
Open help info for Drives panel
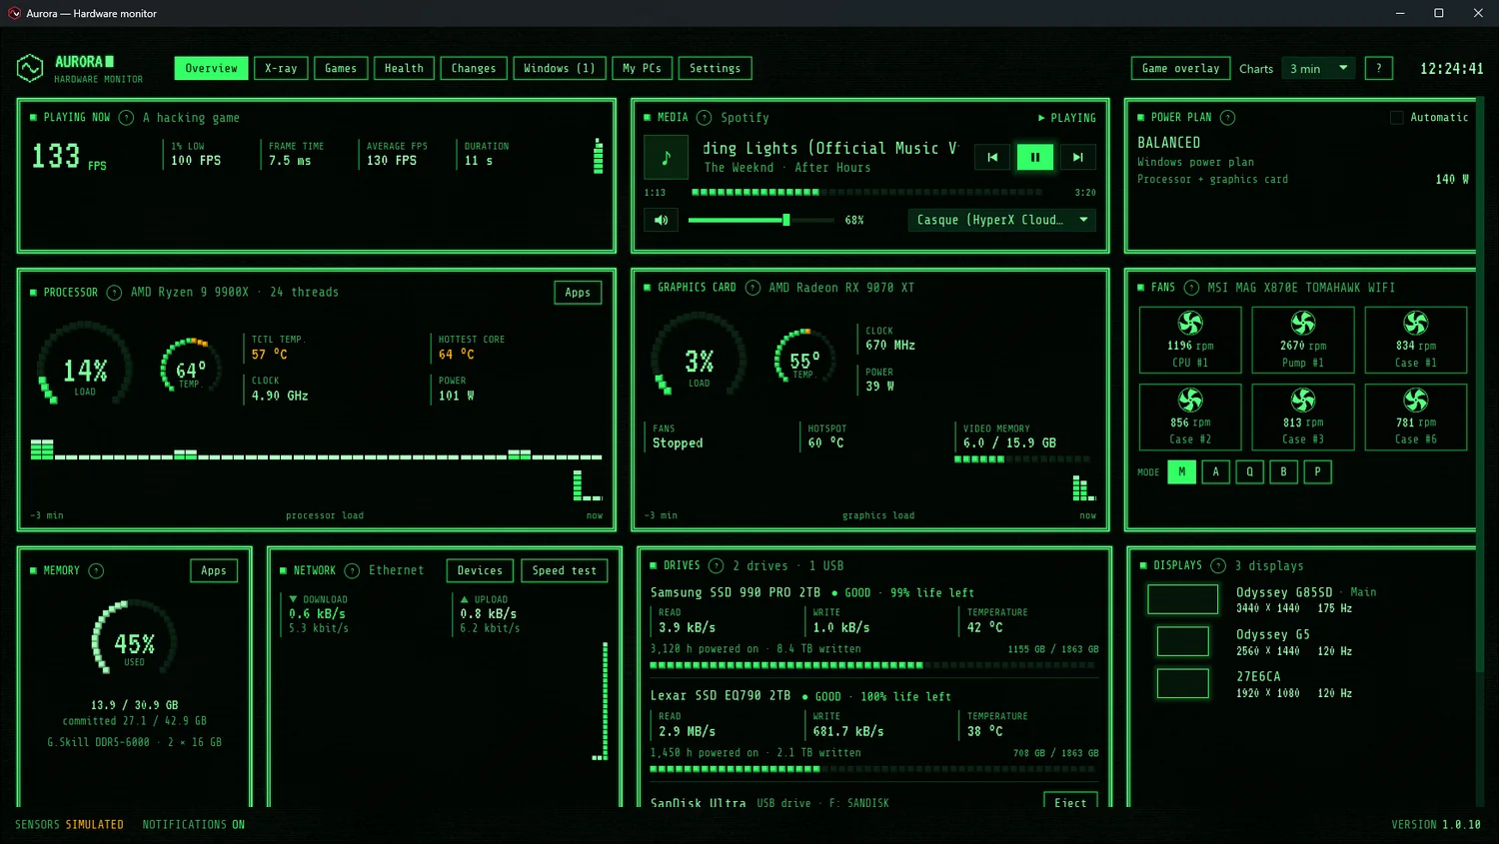716,566
